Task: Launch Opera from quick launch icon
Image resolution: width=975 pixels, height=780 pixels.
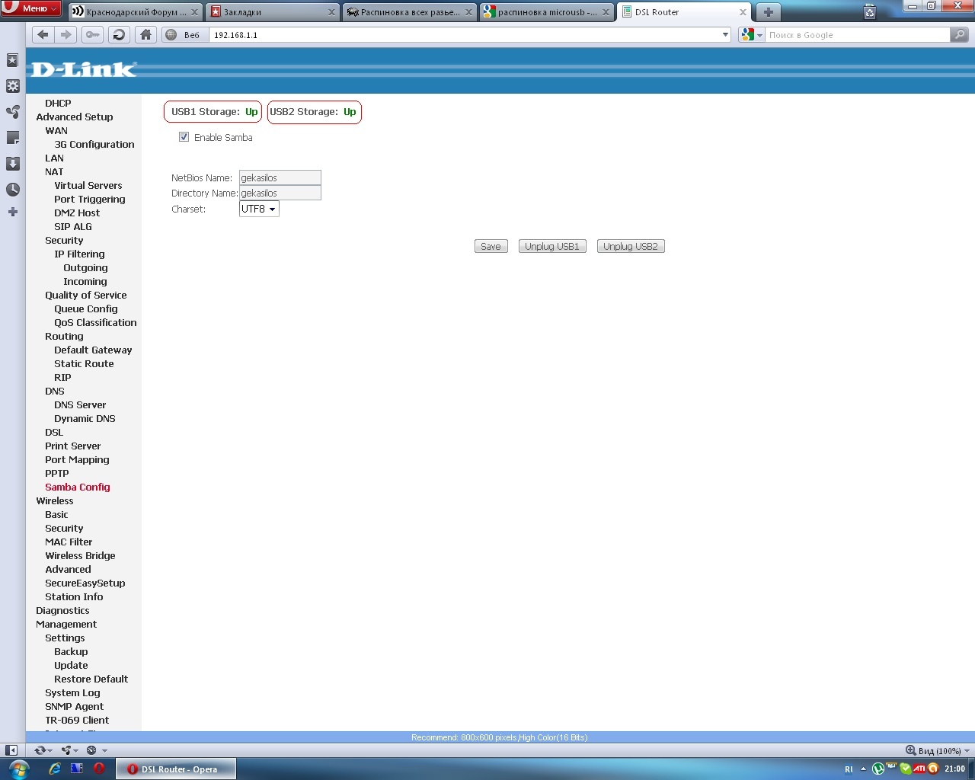Action: (99, 769)
